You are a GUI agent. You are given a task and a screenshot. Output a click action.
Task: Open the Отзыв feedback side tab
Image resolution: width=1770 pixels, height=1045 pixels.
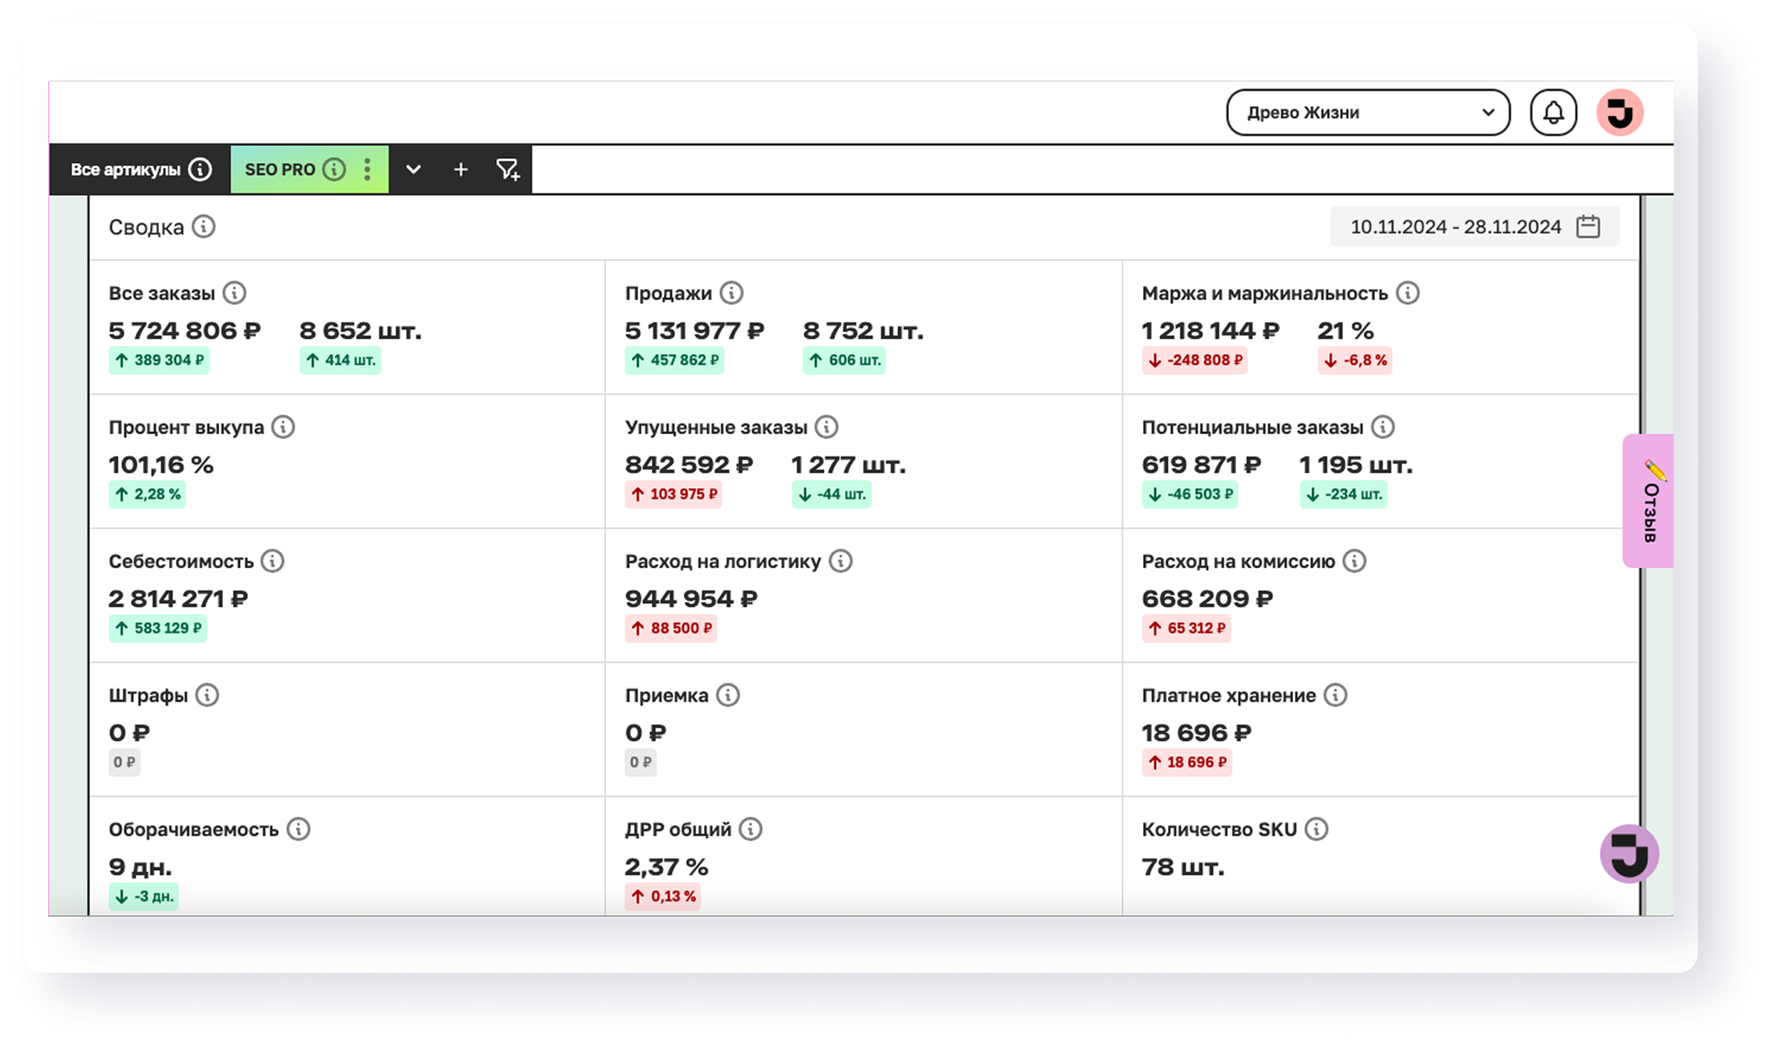click(1649, 501)
